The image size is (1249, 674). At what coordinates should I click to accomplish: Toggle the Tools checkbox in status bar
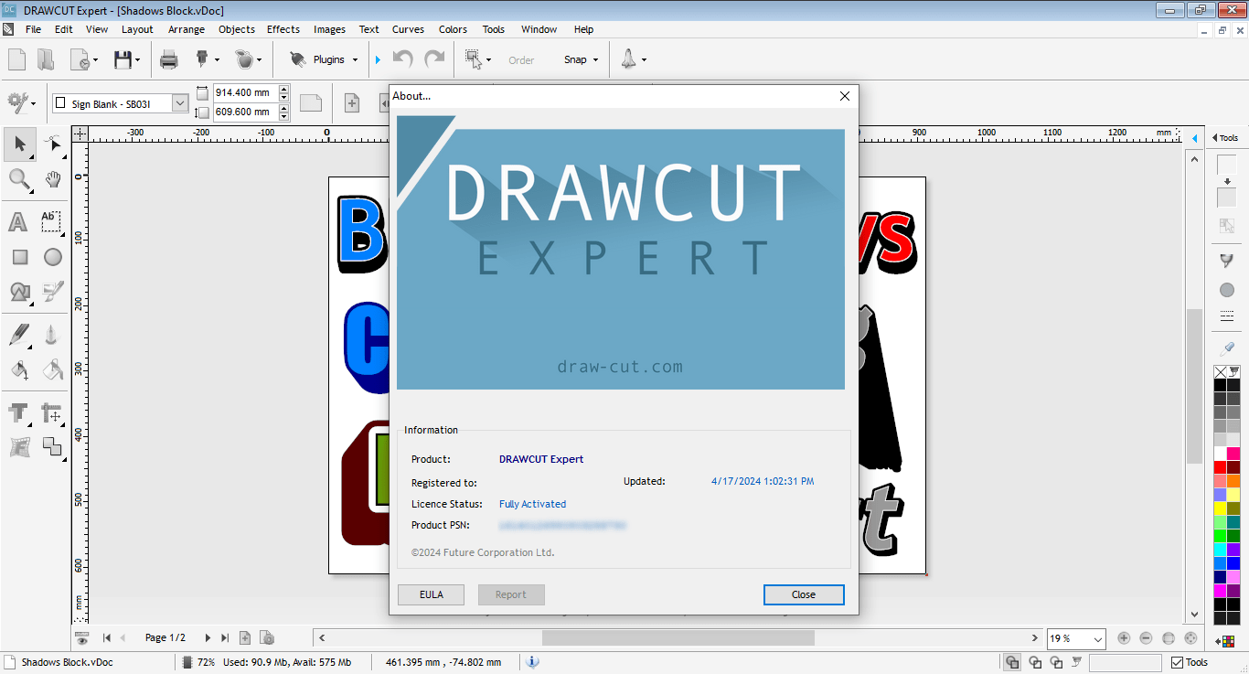(x=1177, y=662)
